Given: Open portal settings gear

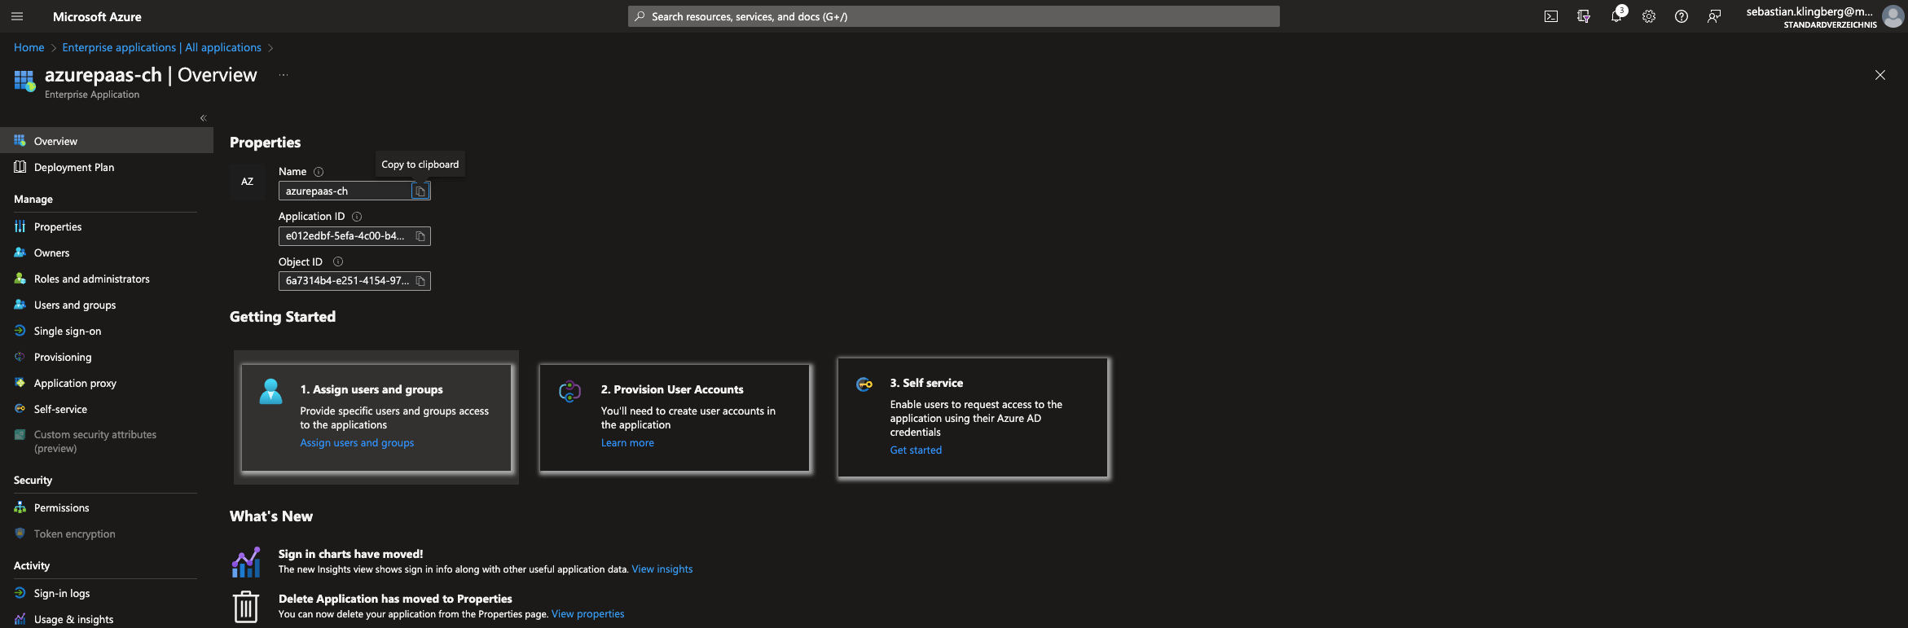Looking at the screenshot, I should (1649, 16).
